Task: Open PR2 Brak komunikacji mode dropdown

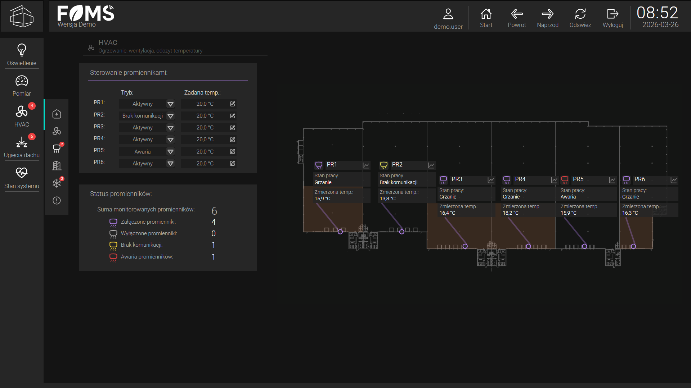Action: coord(170,116)
